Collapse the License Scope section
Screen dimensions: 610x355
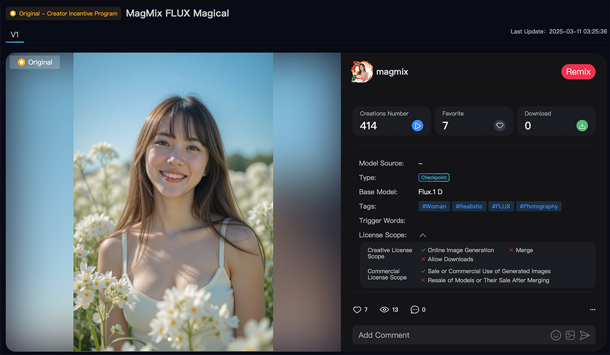(422, 235)
